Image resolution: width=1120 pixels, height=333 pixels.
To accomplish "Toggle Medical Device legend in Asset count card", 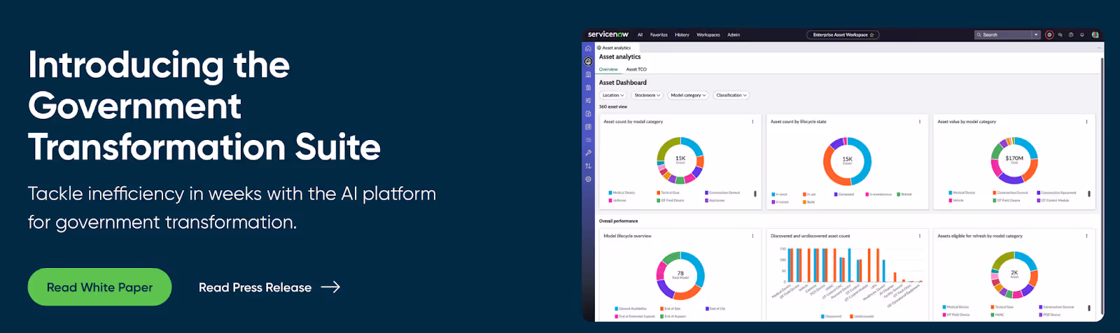I will coord(622,192).
